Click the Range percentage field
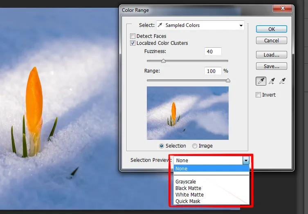308x214 pixels. [213, 71]
